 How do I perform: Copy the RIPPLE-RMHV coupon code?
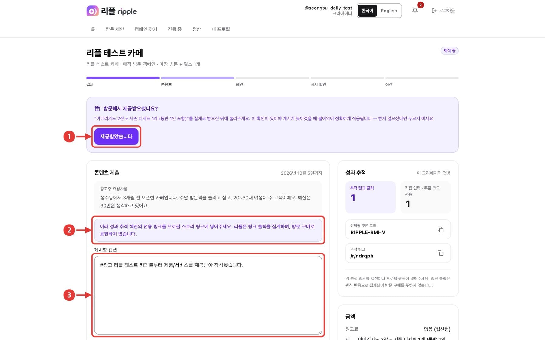(x=440, y=229)
